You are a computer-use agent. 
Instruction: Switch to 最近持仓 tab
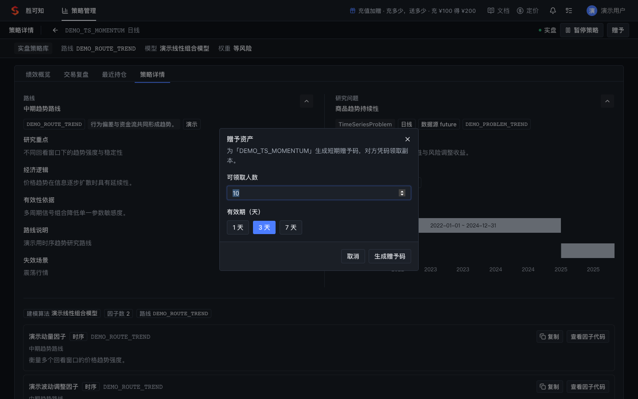tap(114, 74)
